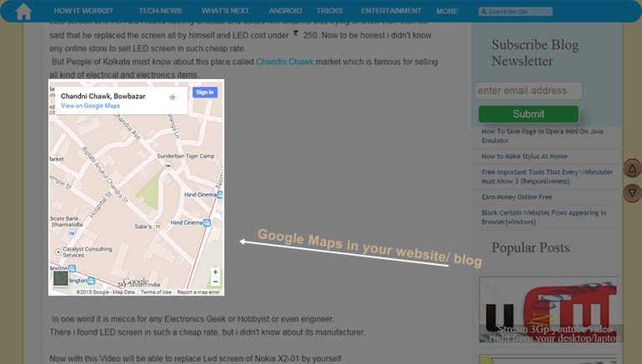
Task: Submit the newsletter subscription
Action: click(x=529, y=114)
